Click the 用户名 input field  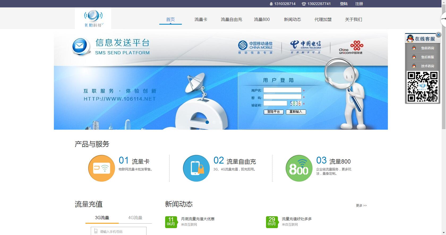282,90
